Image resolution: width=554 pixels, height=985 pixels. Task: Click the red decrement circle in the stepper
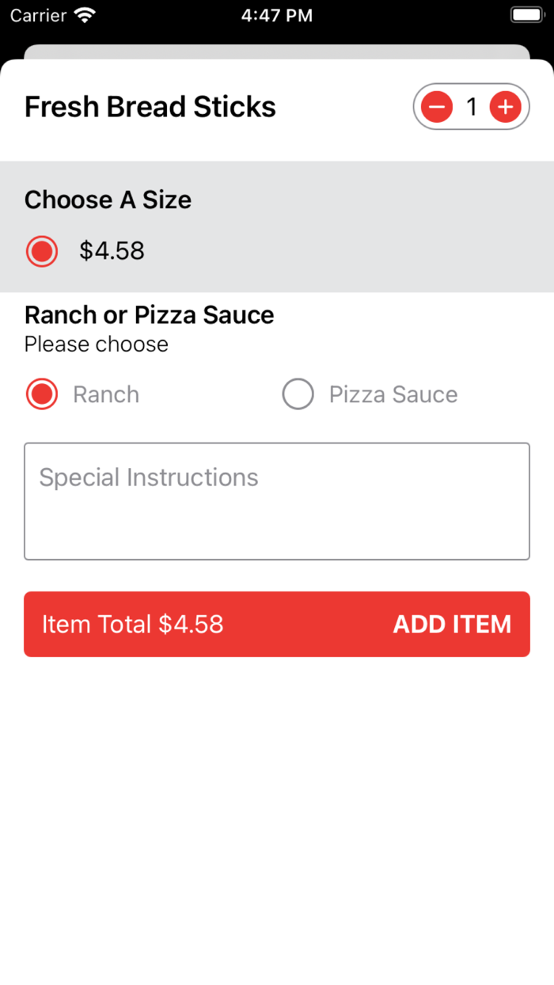(436, 106)
